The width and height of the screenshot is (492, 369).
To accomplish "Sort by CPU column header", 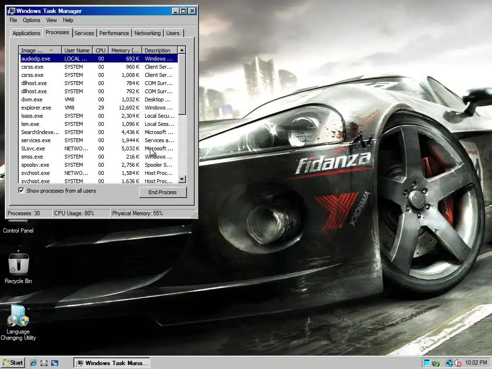I will point(100,50).
